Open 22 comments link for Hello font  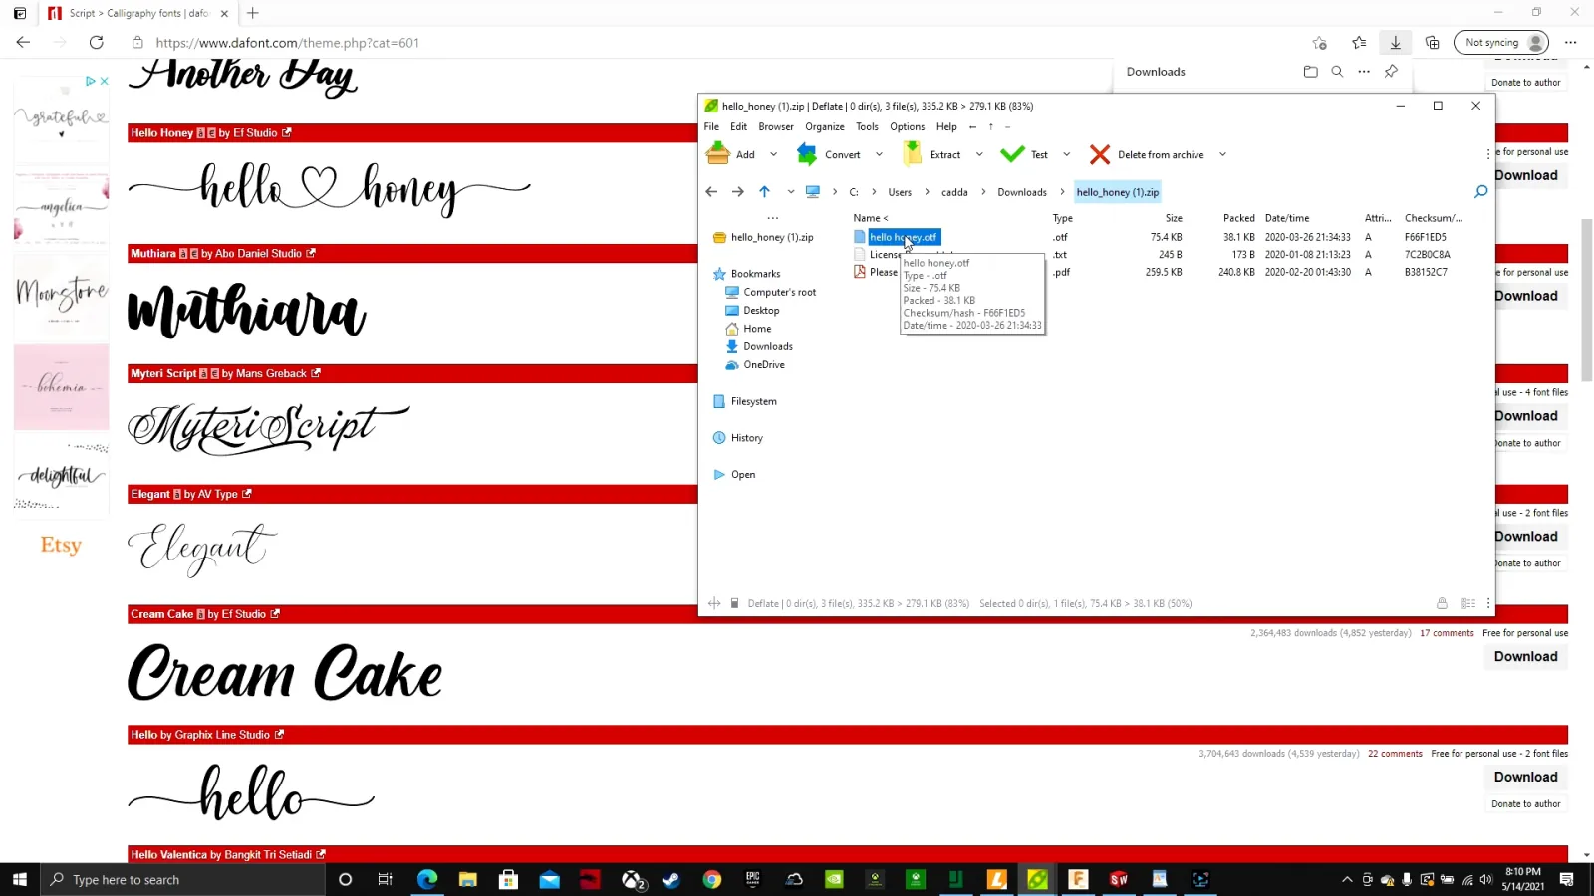click(1395, 754)
